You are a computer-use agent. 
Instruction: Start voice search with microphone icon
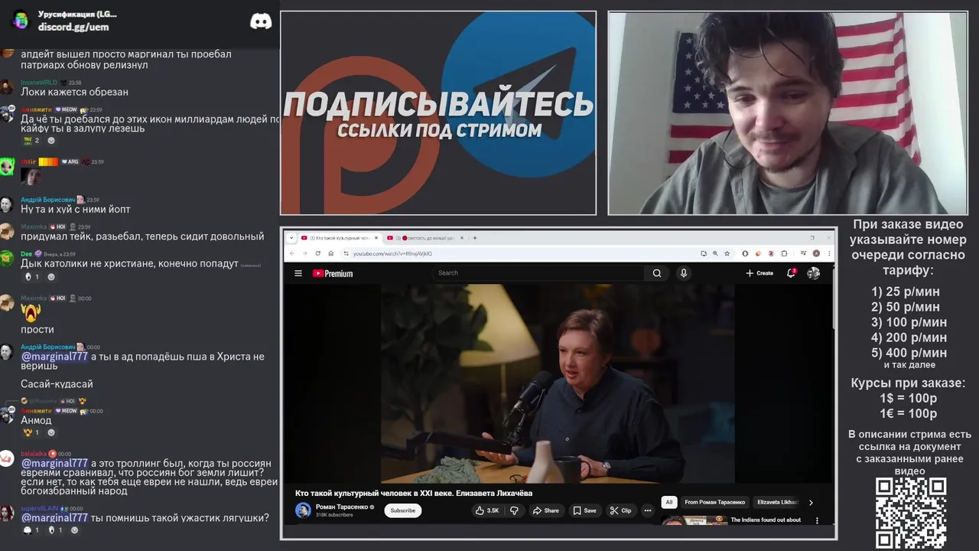tap(684, 273)
